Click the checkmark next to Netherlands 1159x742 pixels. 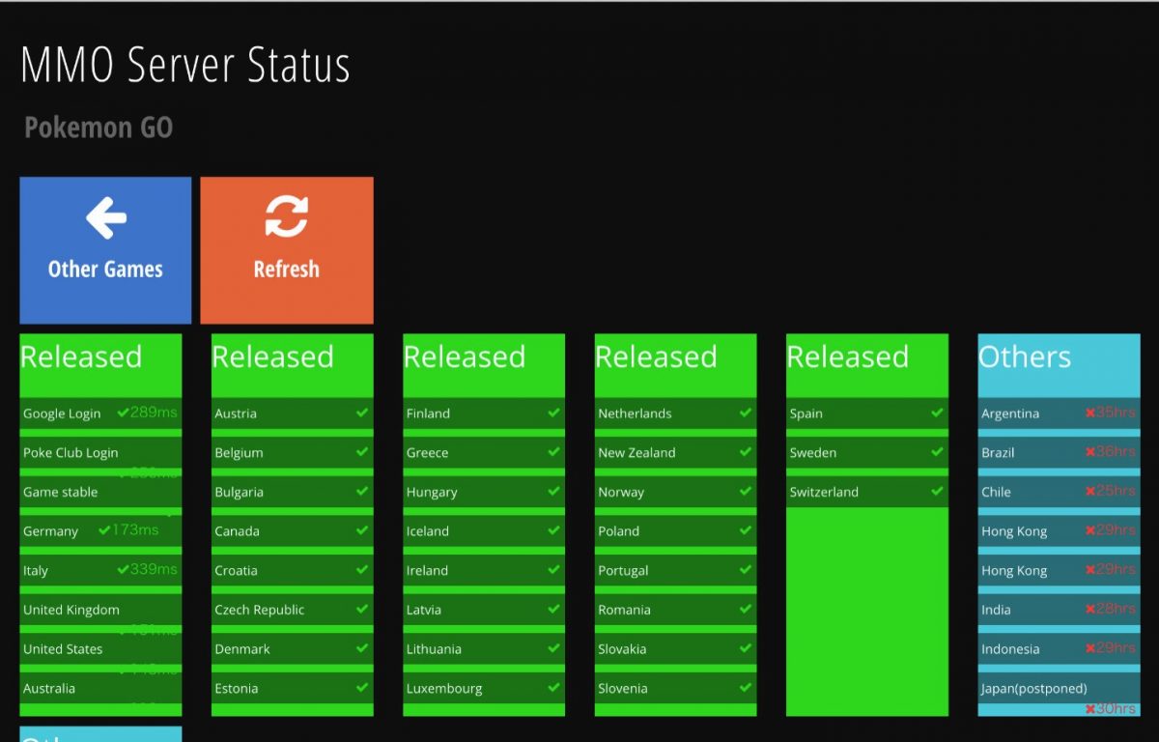tap(746, 413)
